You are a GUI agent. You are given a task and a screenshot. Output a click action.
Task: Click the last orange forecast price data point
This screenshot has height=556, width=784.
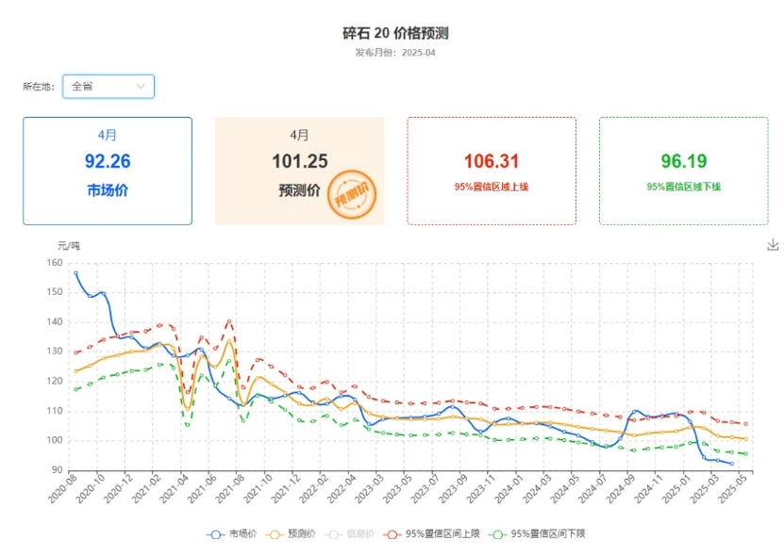click(x=745, y=439)
